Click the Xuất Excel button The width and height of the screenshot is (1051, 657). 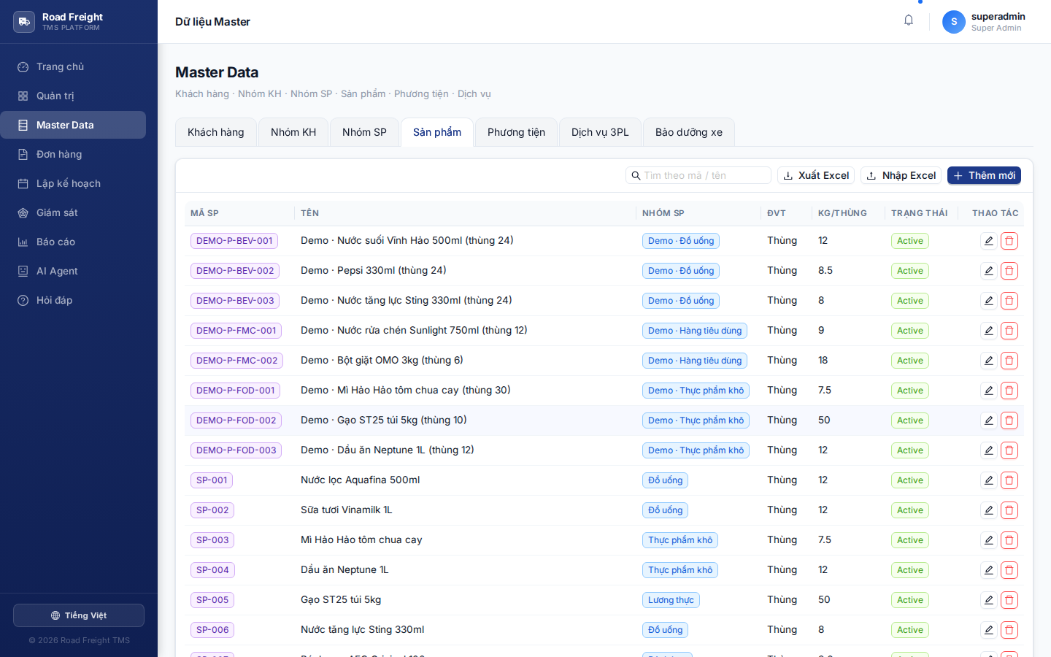click(x=816, y=175)
